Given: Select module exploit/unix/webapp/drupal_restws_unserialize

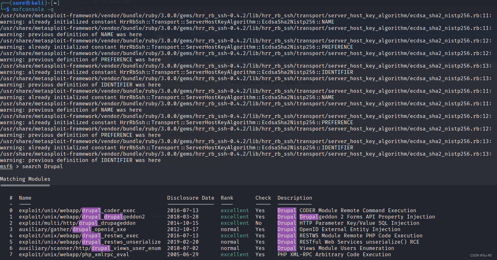Looking at the screenshot, I should point(90,242).
